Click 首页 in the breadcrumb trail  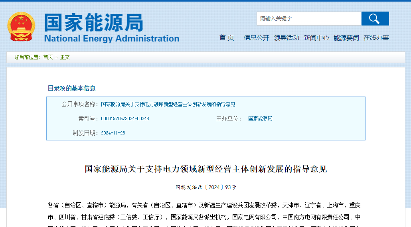pyautogui.click(x=48, y=57)
